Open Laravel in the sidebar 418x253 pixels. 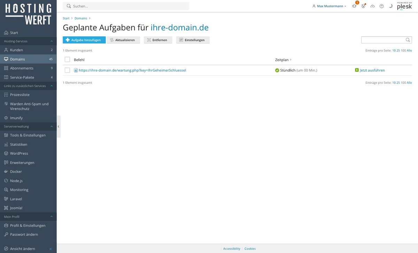tap(28, 199)
